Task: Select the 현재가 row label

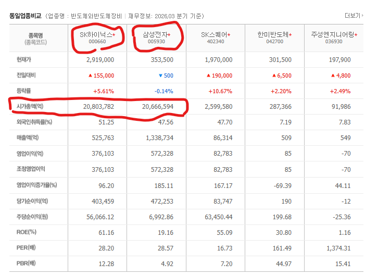Action: tap(23, 59)
